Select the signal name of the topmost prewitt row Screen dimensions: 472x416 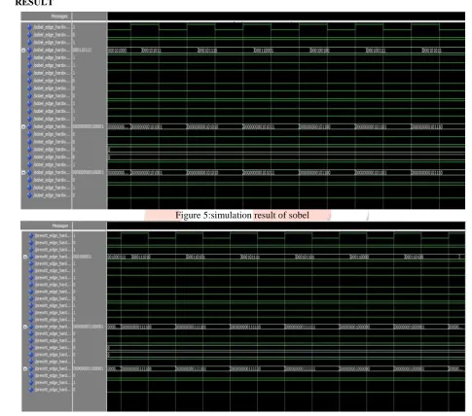click(53, 235)
